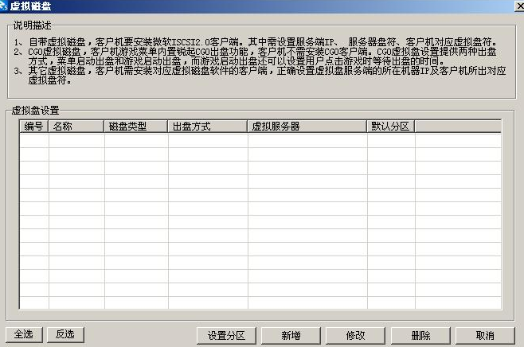Click the 出盘方式 column header
Image resolution: width=524 pixels, height=347 pixels.
click(208, 127)
